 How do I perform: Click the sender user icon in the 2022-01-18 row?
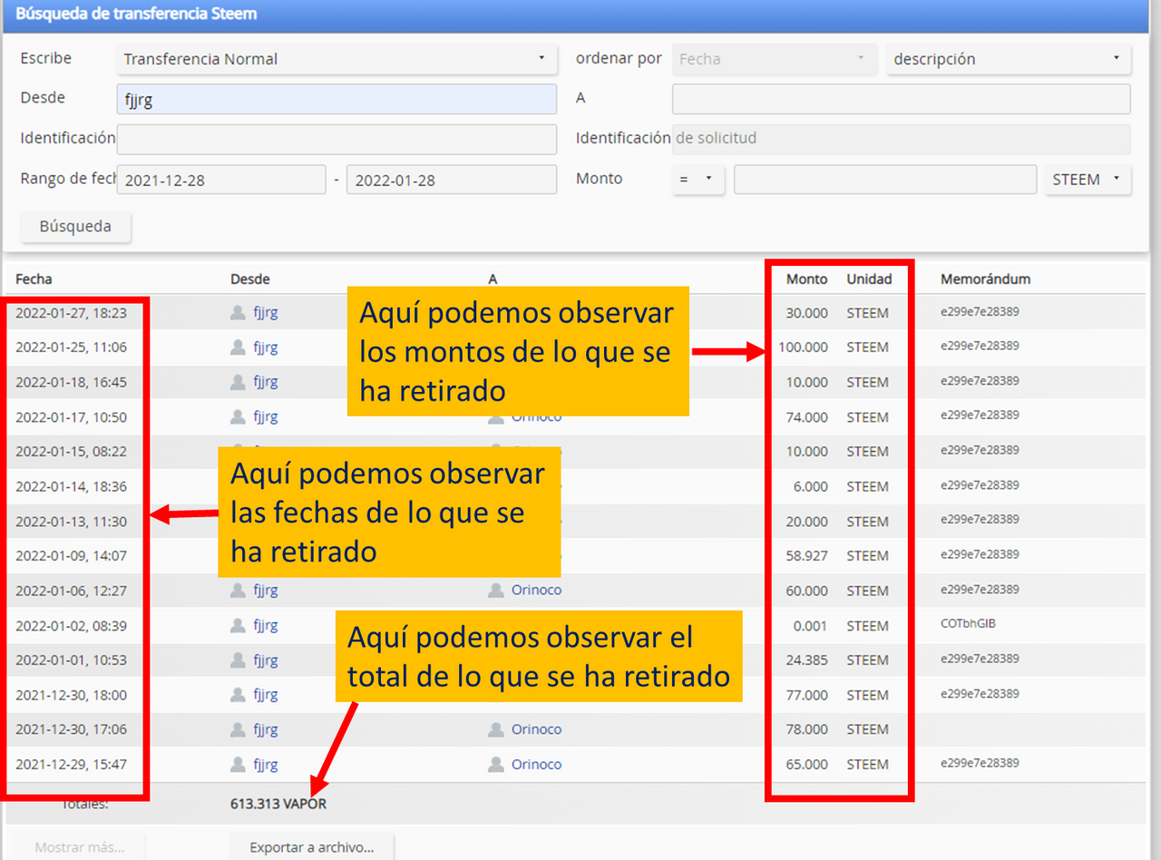coord(238,382)
